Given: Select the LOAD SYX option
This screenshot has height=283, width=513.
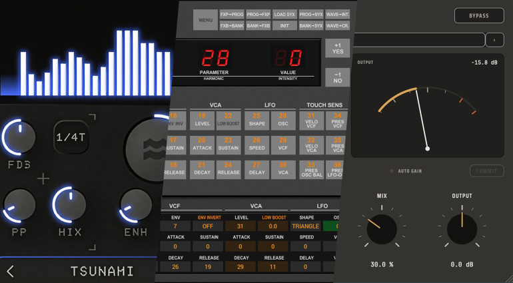Looking at the screenshot, I should (x=284, y=15).
